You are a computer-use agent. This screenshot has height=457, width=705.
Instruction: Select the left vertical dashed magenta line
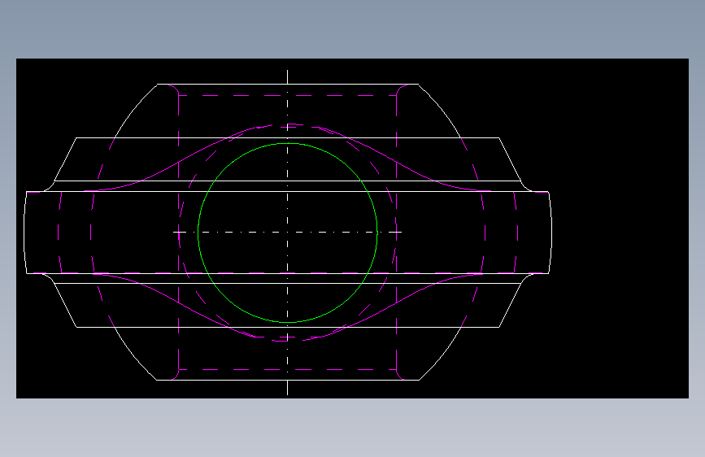tap(179, 233)
